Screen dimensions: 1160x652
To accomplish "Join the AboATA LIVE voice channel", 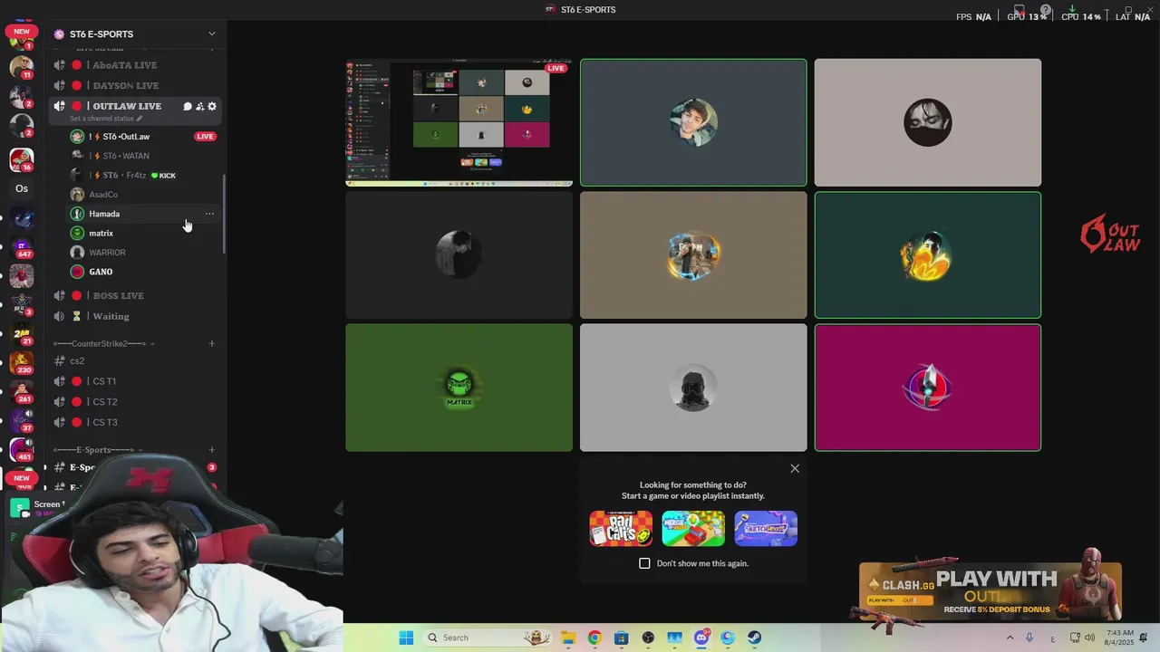I will point(136,65).
